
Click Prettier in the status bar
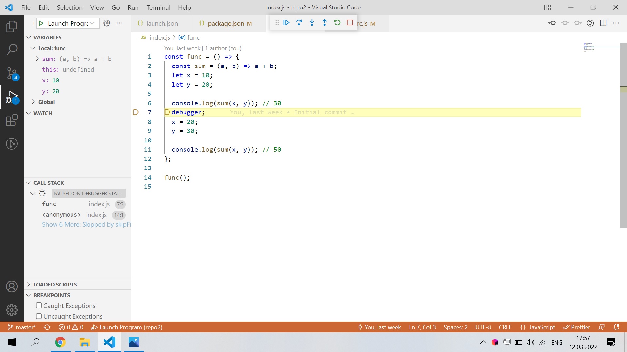click(577, 327)
